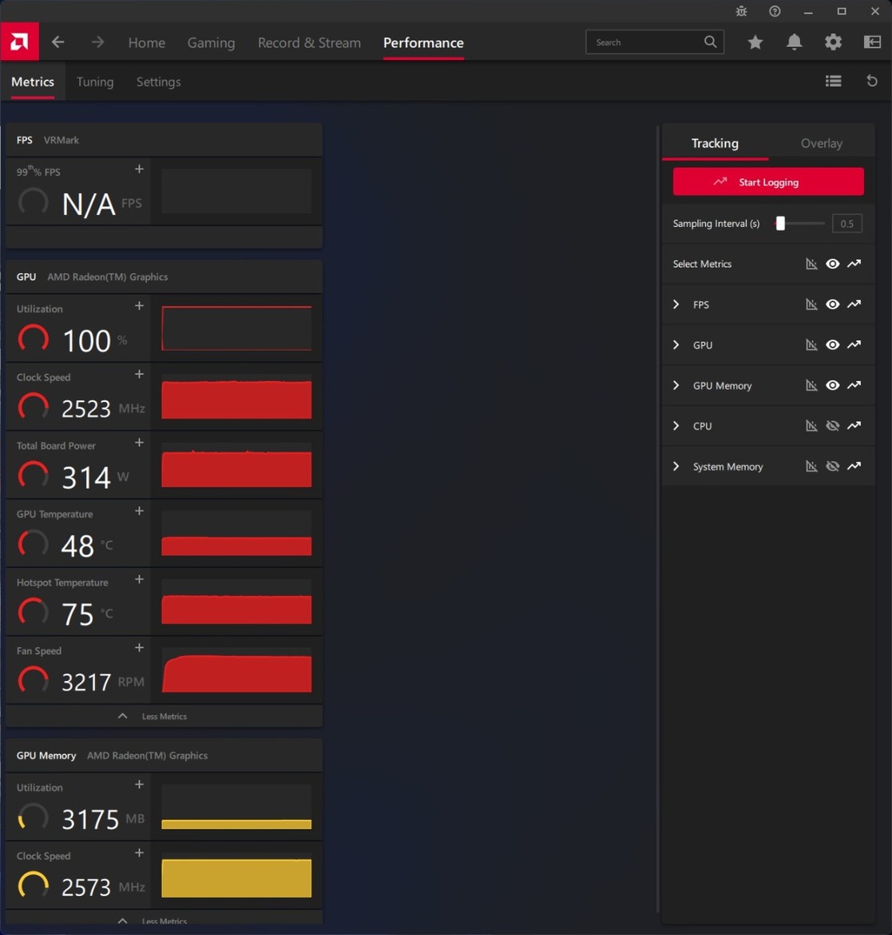
Task: Click plus next to Hotspot Temperature
Action: pyautogui.click(x=140, y=579)
